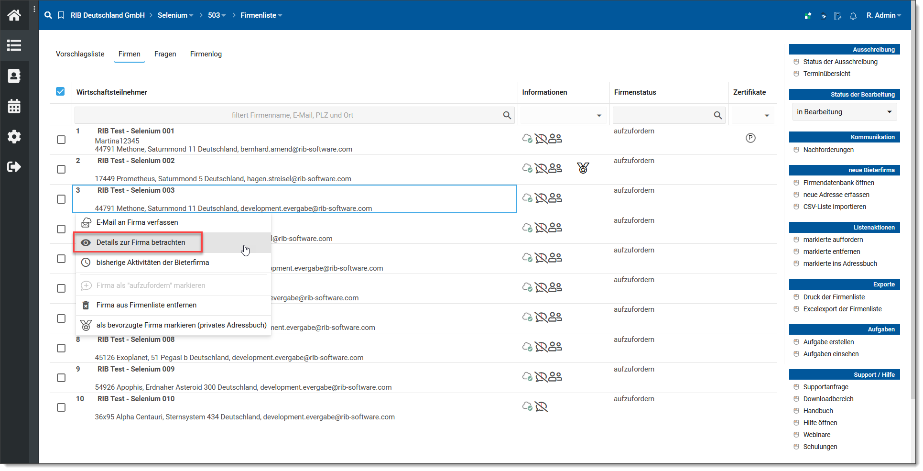Choose 'Firma aus Firmenliste entfernen'
Viewport: 923px width, 471px height.
tap(174, 305)
